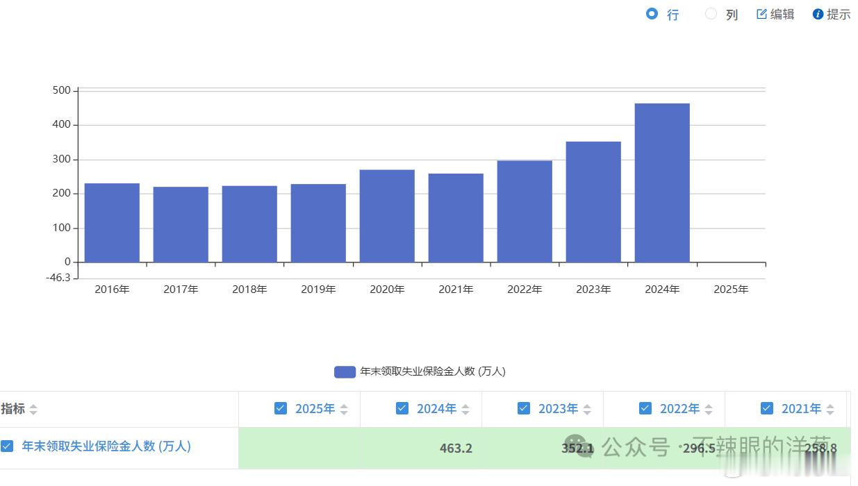The image size is (858, 486).
Task: Click the legend label 年末领取失业保险金人数 (万人)
Action: tap(433, 371)
